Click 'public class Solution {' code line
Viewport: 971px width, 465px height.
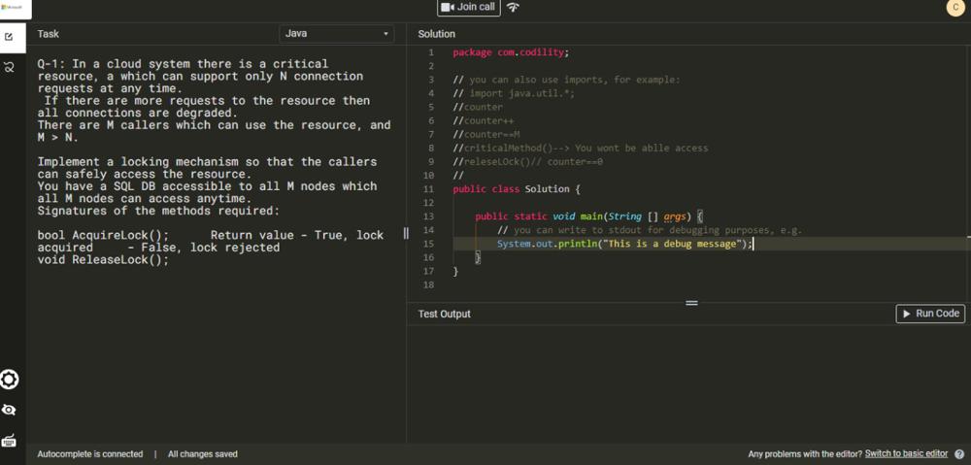517,189
